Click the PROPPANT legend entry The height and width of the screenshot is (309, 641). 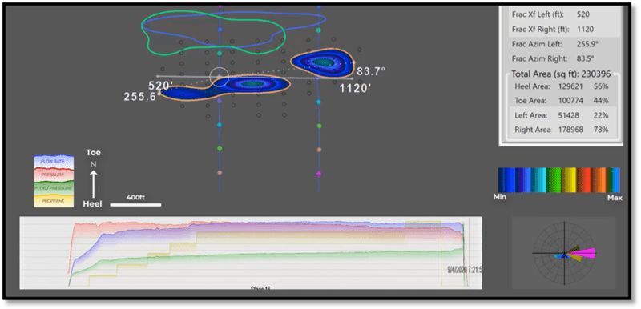coord(54,200)
